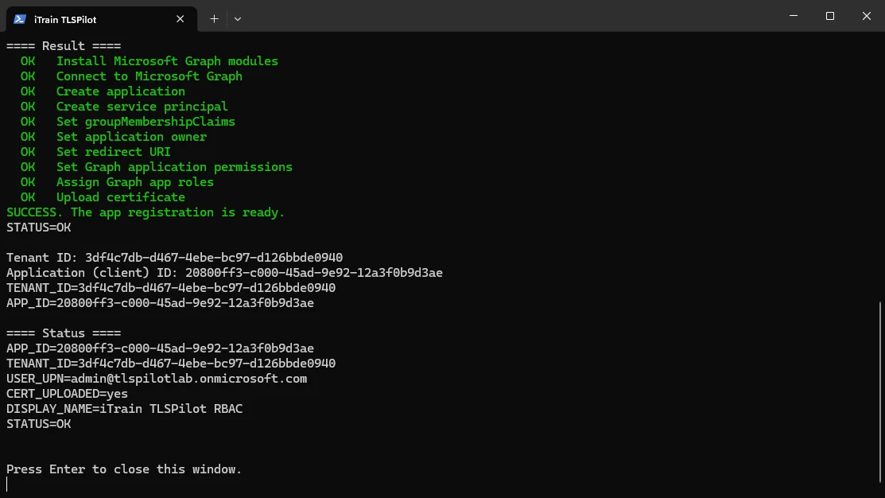Click the OK marker beside 'Install Microsoft Graph modules'
Image resolution: width=885 pixels, height=498 pixels.
click(28, 61)
